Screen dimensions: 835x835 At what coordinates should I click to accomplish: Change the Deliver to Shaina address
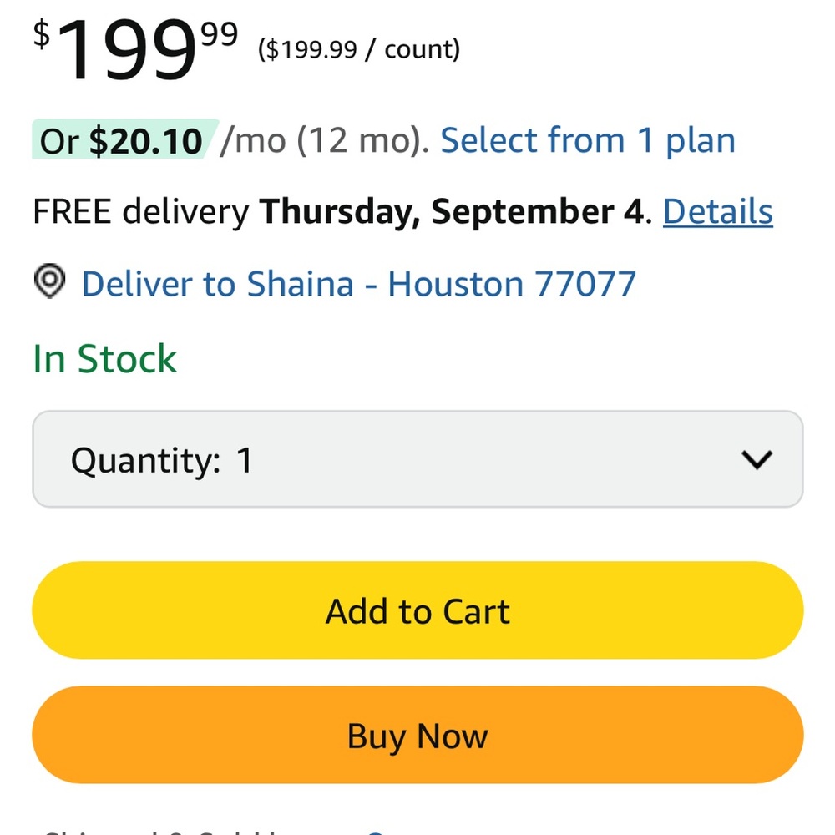[217, 284]
